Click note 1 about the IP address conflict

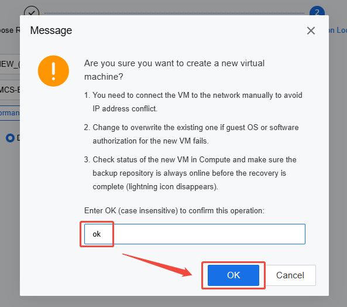[x=193, y=102]
